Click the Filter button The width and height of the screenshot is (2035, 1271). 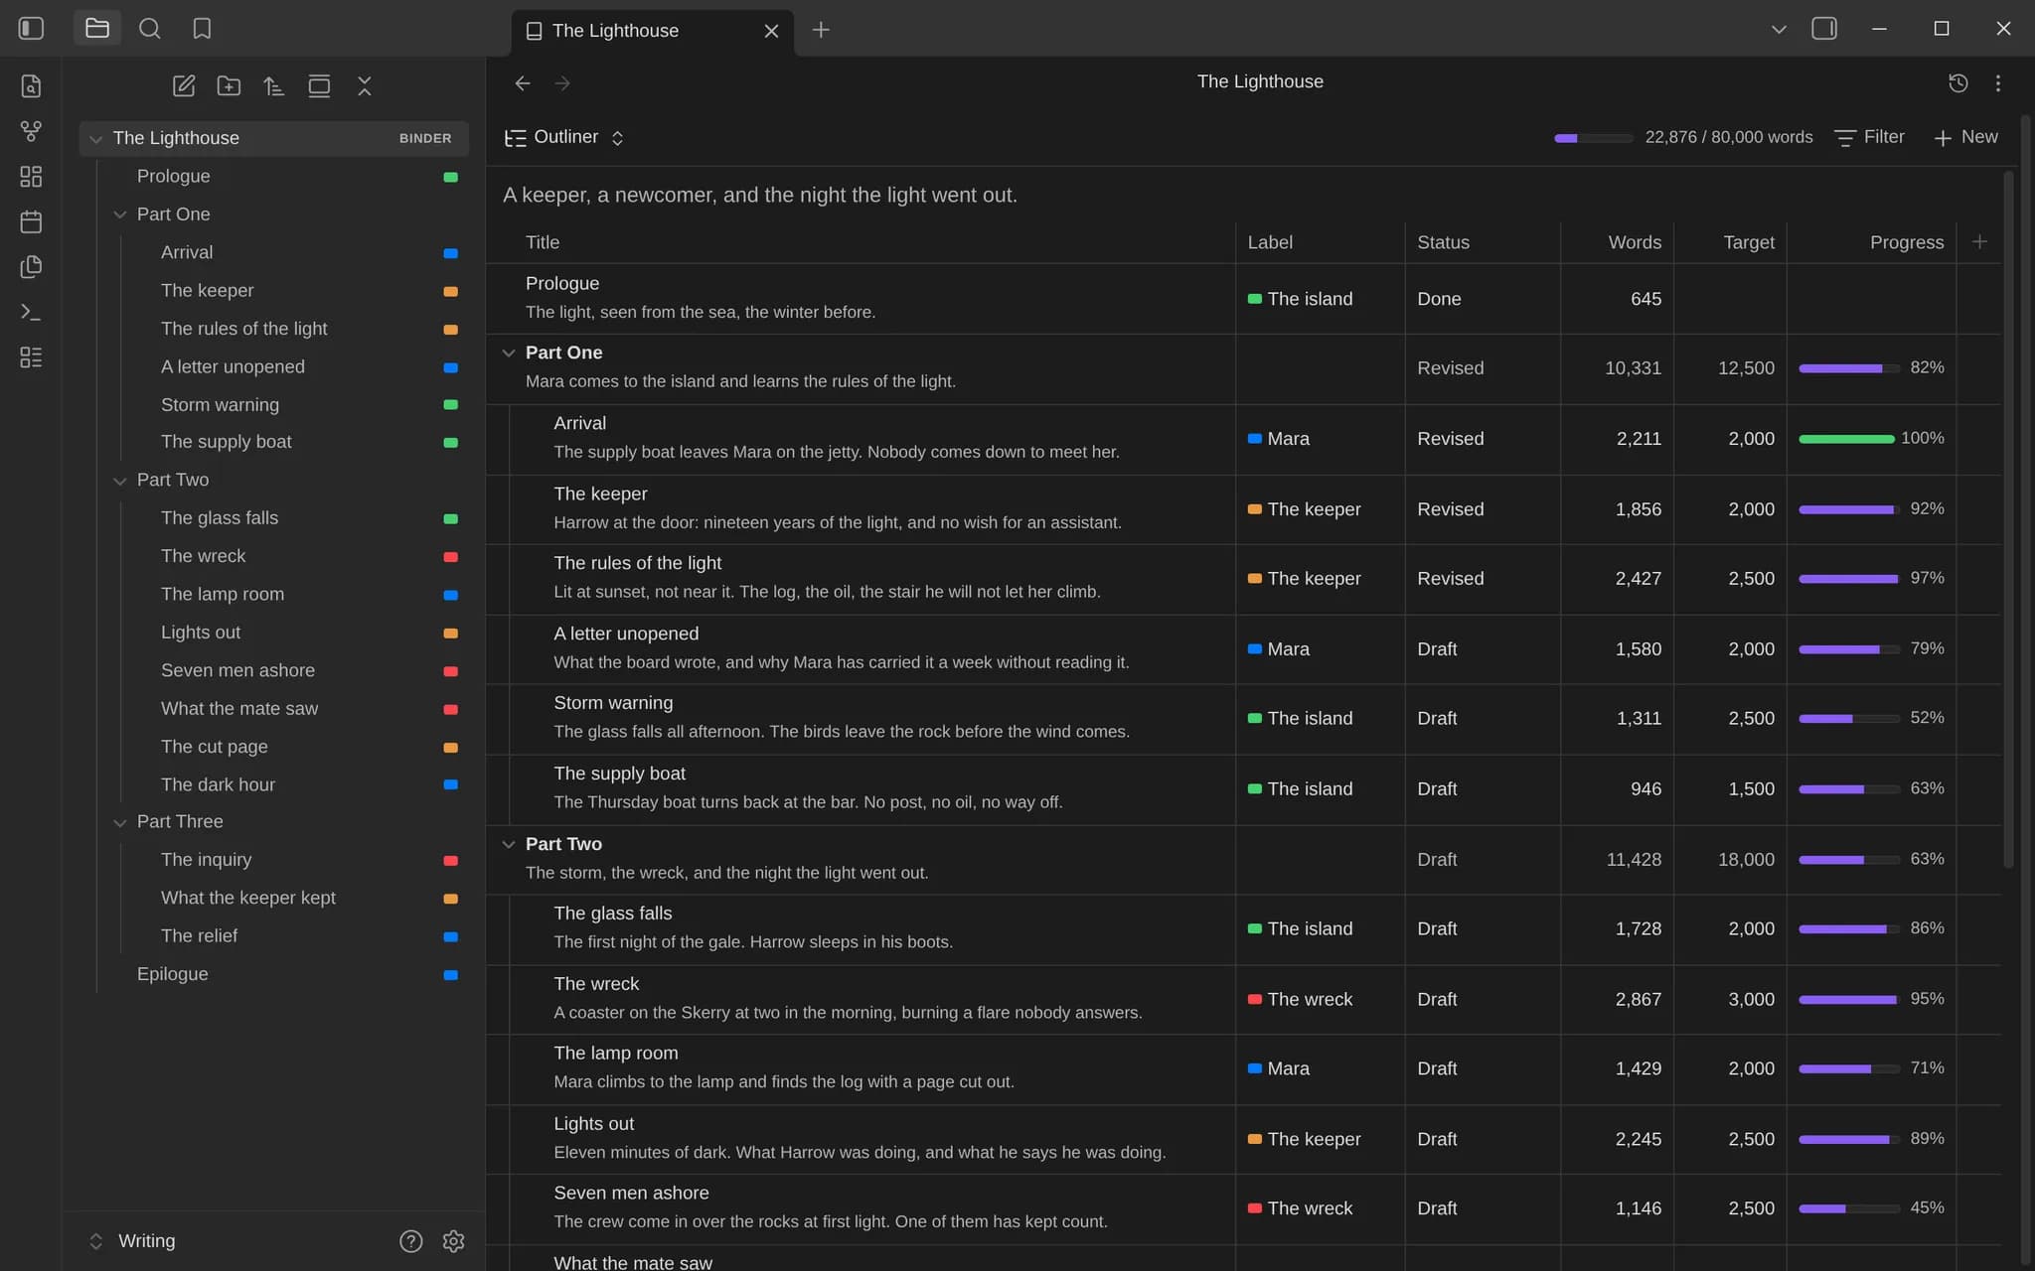(x=1869, y=137)
